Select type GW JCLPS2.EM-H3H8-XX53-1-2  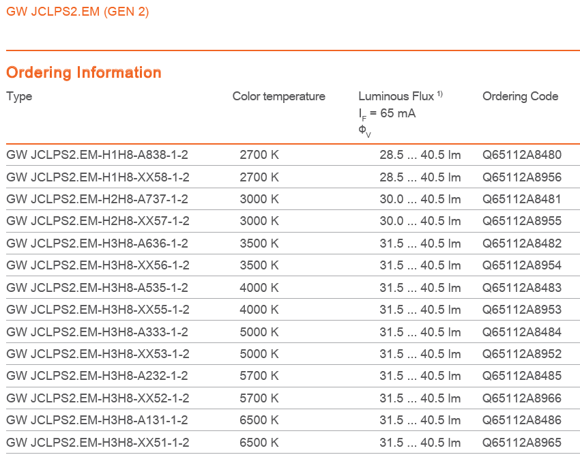98,354
